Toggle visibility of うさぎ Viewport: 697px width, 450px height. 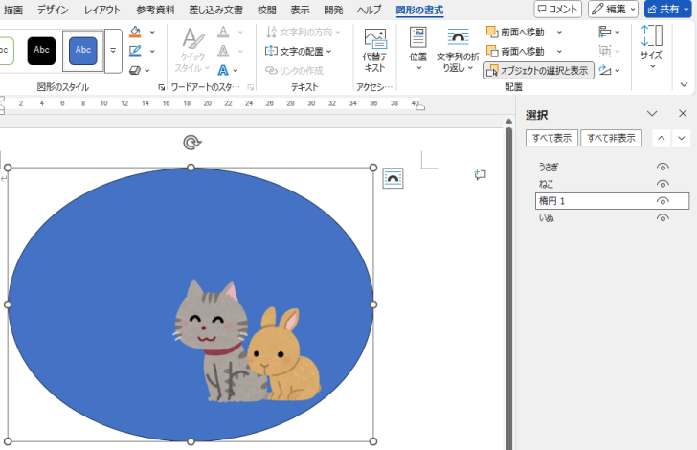(663, 167)
